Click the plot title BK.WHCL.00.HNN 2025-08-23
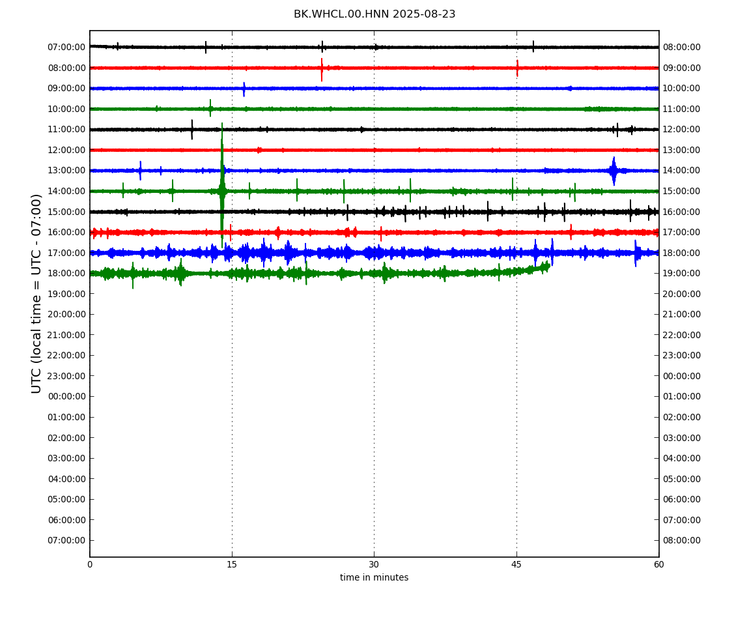The height and width of the screenshot is (619, 749). (374, 14)
